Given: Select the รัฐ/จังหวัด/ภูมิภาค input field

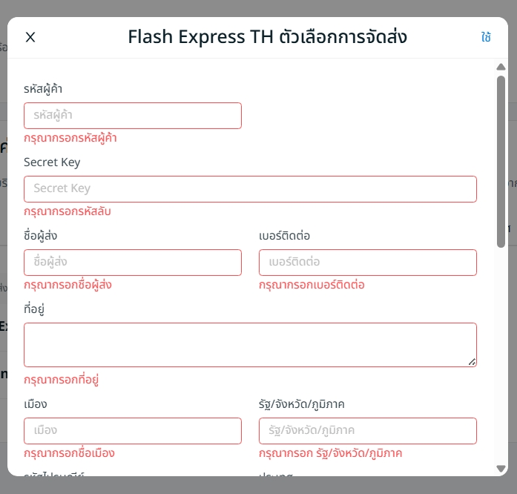Looking at the screenshot, I should click(x=367, y=431).
